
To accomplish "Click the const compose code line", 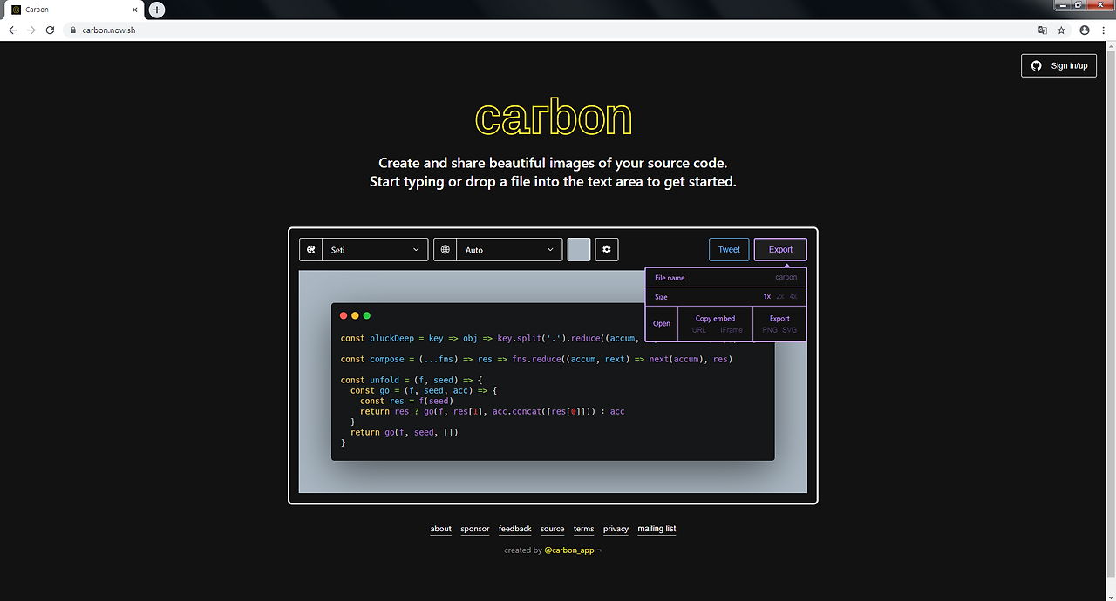I will 536,359.
